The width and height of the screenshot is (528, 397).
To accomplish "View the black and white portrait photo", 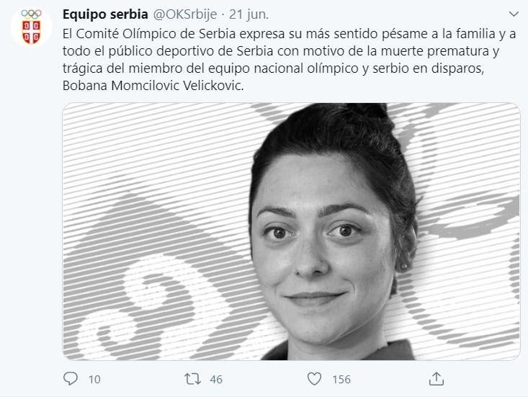I will (291, 231).
